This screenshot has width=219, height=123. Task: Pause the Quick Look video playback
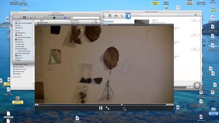click(x=101, y=108)
